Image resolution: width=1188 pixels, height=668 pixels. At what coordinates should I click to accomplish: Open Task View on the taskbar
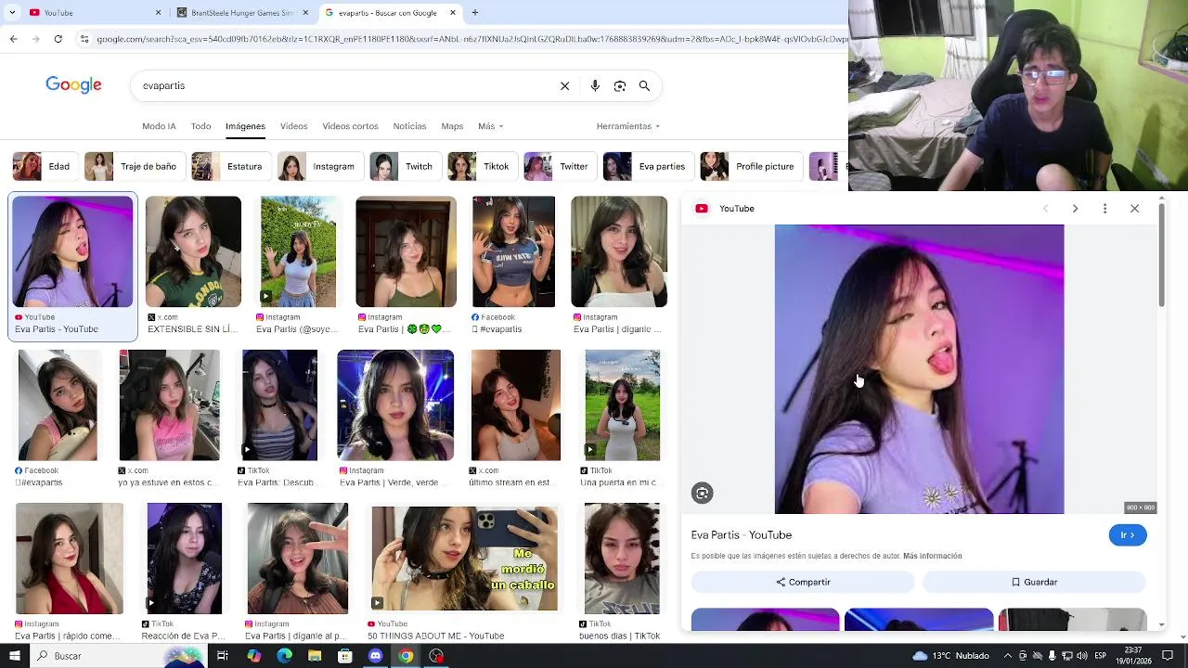click(223, 656)
